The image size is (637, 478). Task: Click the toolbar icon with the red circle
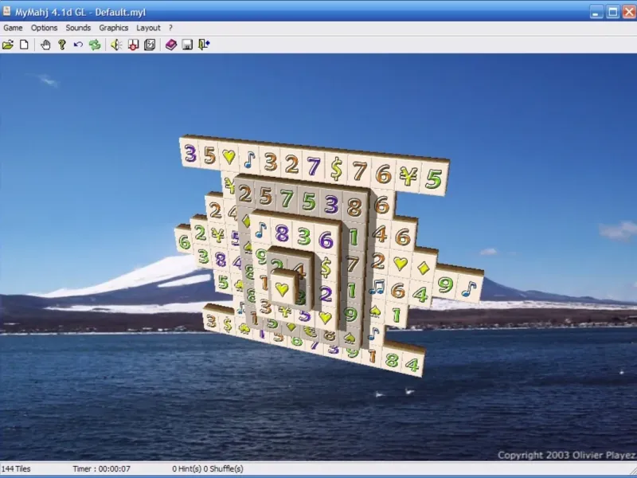click(x=133, y=45)
